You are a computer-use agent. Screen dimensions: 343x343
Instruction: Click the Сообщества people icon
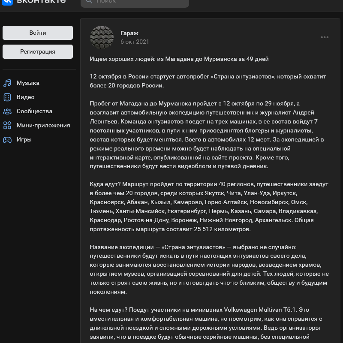pyautogui.click(x=7, y=111)
